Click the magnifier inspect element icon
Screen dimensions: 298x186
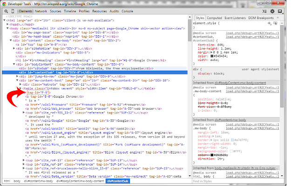(6, 11)
